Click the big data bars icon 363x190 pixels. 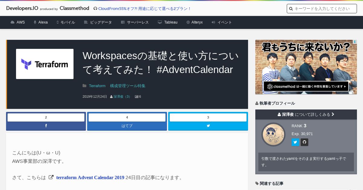[86, 22]
